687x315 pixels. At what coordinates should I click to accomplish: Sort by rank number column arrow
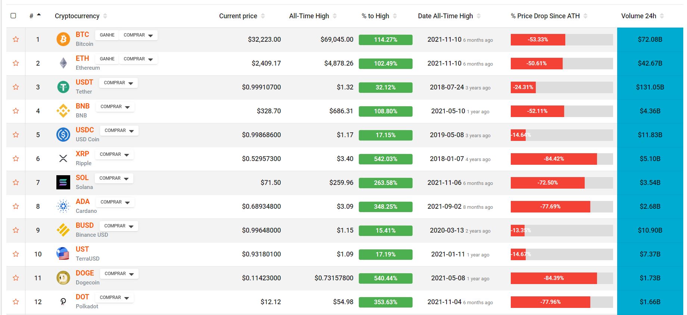pyautogui.click(x=39, y=15)
